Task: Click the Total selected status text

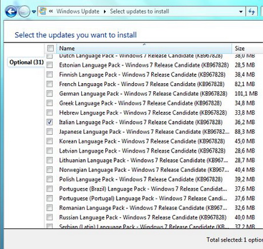Action: [235, 240]
